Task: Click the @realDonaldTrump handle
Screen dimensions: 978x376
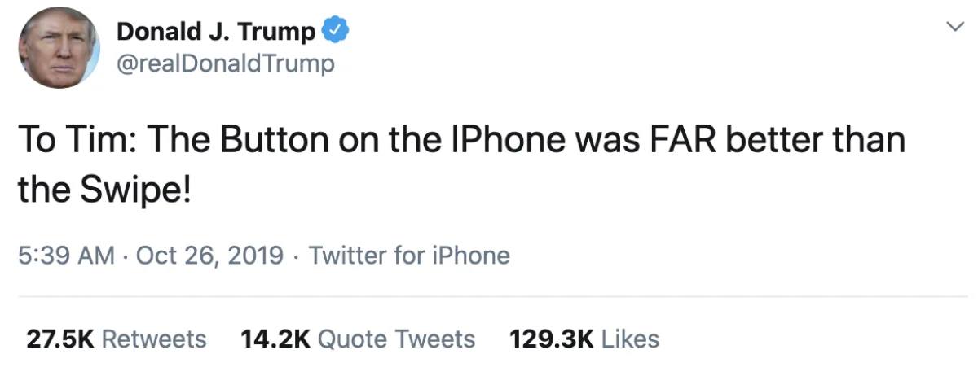Action: point(226,63)
